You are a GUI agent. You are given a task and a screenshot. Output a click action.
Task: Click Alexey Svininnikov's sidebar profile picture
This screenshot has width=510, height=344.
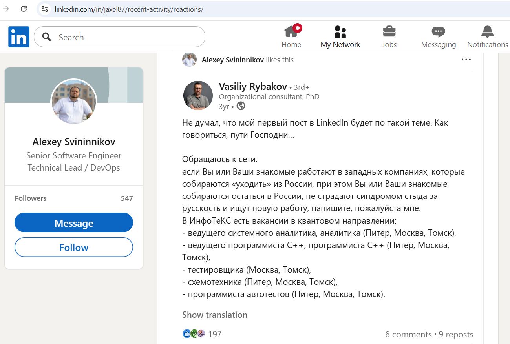(74, 101)
